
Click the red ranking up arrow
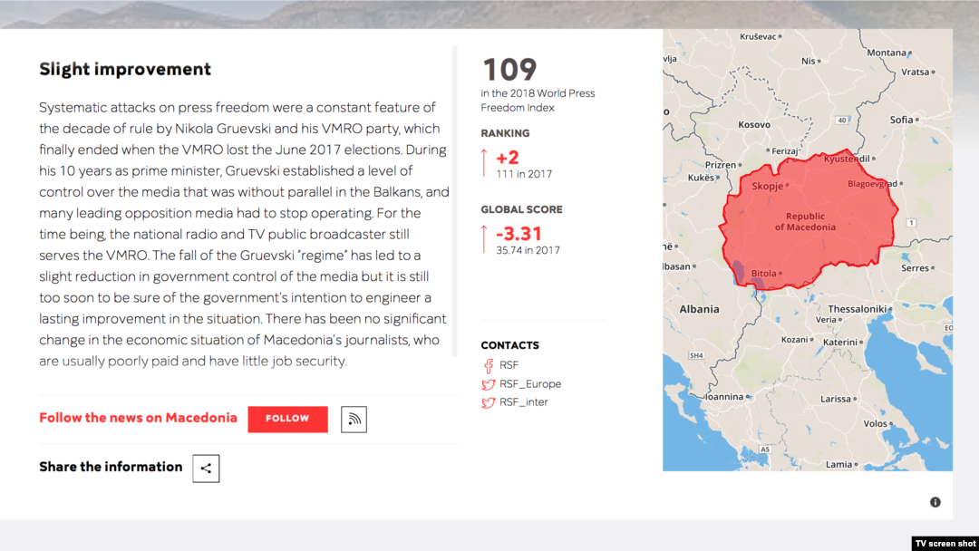point(484,163)
